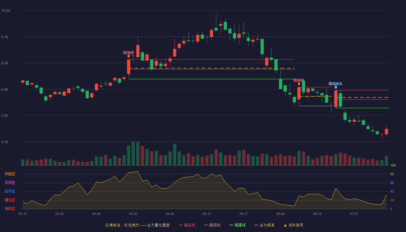Toggle the 强压线 legend entry

tap(187, 225)
